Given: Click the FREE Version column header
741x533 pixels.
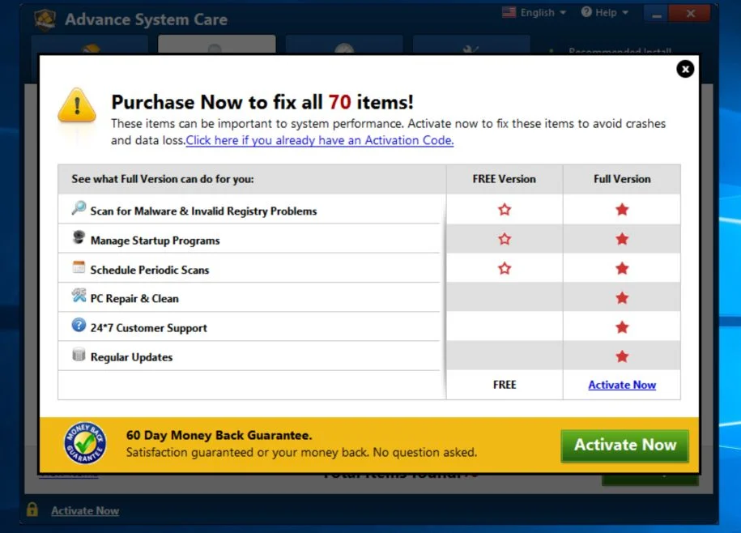Looking at the screenshot, I should (505, 179).
